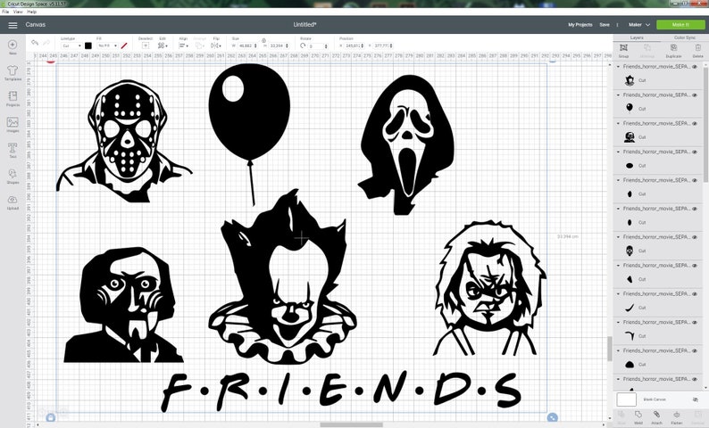Hide the clown head layer

(695, 67)
